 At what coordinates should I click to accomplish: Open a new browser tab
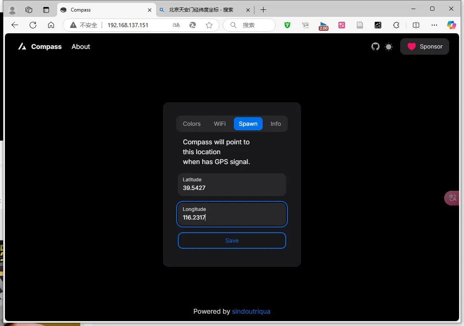[x=263, y=10]
